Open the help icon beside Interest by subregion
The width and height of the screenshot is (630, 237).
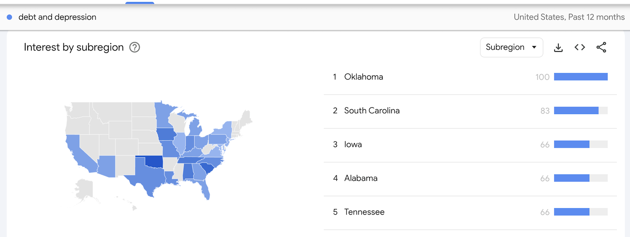135,47
